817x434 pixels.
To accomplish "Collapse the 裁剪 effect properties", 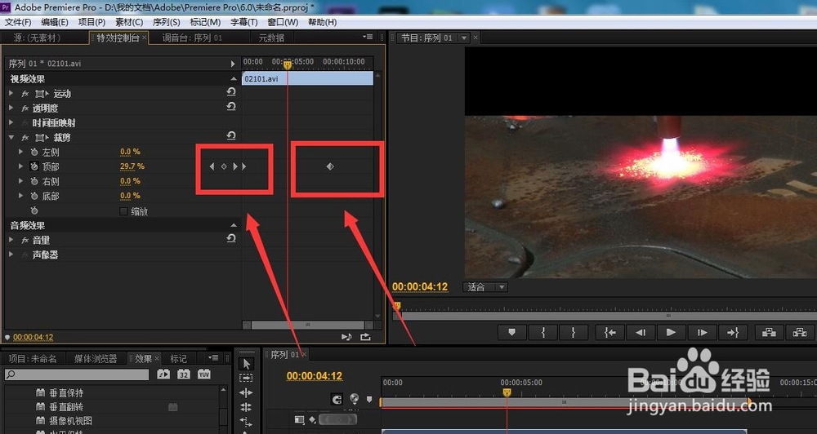I will pyautogui.click(x=11, y=137).
